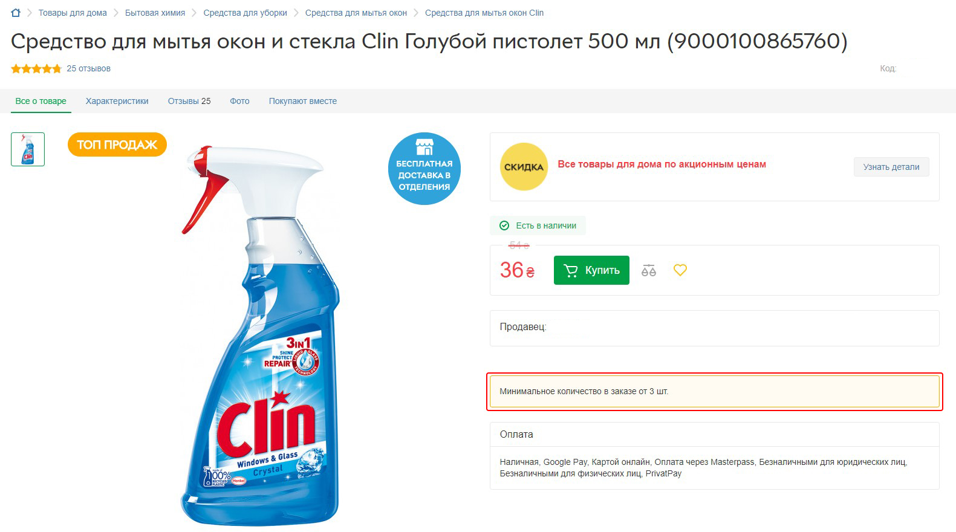Click the yellow Скидка discount badge
956x532 pixels.
pos(524,167)
